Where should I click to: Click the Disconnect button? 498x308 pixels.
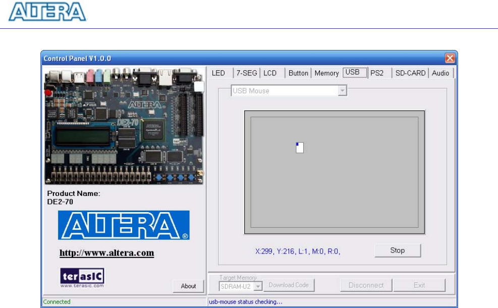point(366,285)
